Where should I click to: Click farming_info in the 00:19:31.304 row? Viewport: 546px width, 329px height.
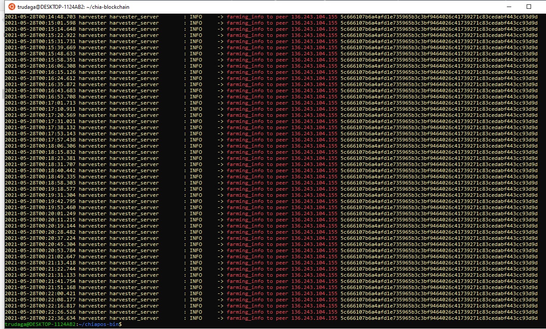[245, 195]
